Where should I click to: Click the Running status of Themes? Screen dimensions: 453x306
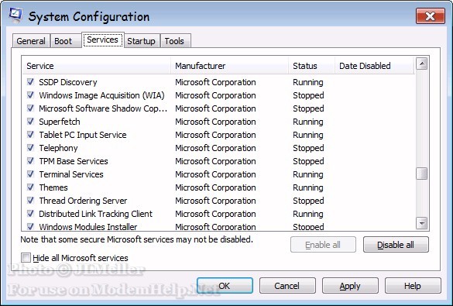[308, 187]
